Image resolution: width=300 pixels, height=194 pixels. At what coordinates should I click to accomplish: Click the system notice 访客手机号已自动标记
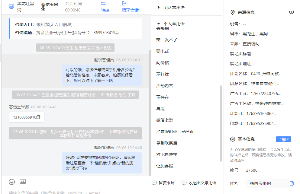[76, 133]
